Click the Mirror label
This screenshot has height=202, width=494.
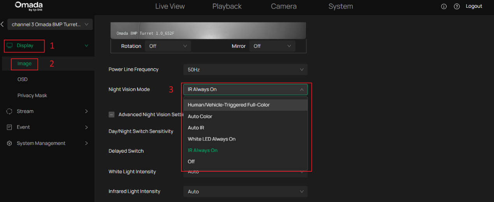[x=239, y=46]
